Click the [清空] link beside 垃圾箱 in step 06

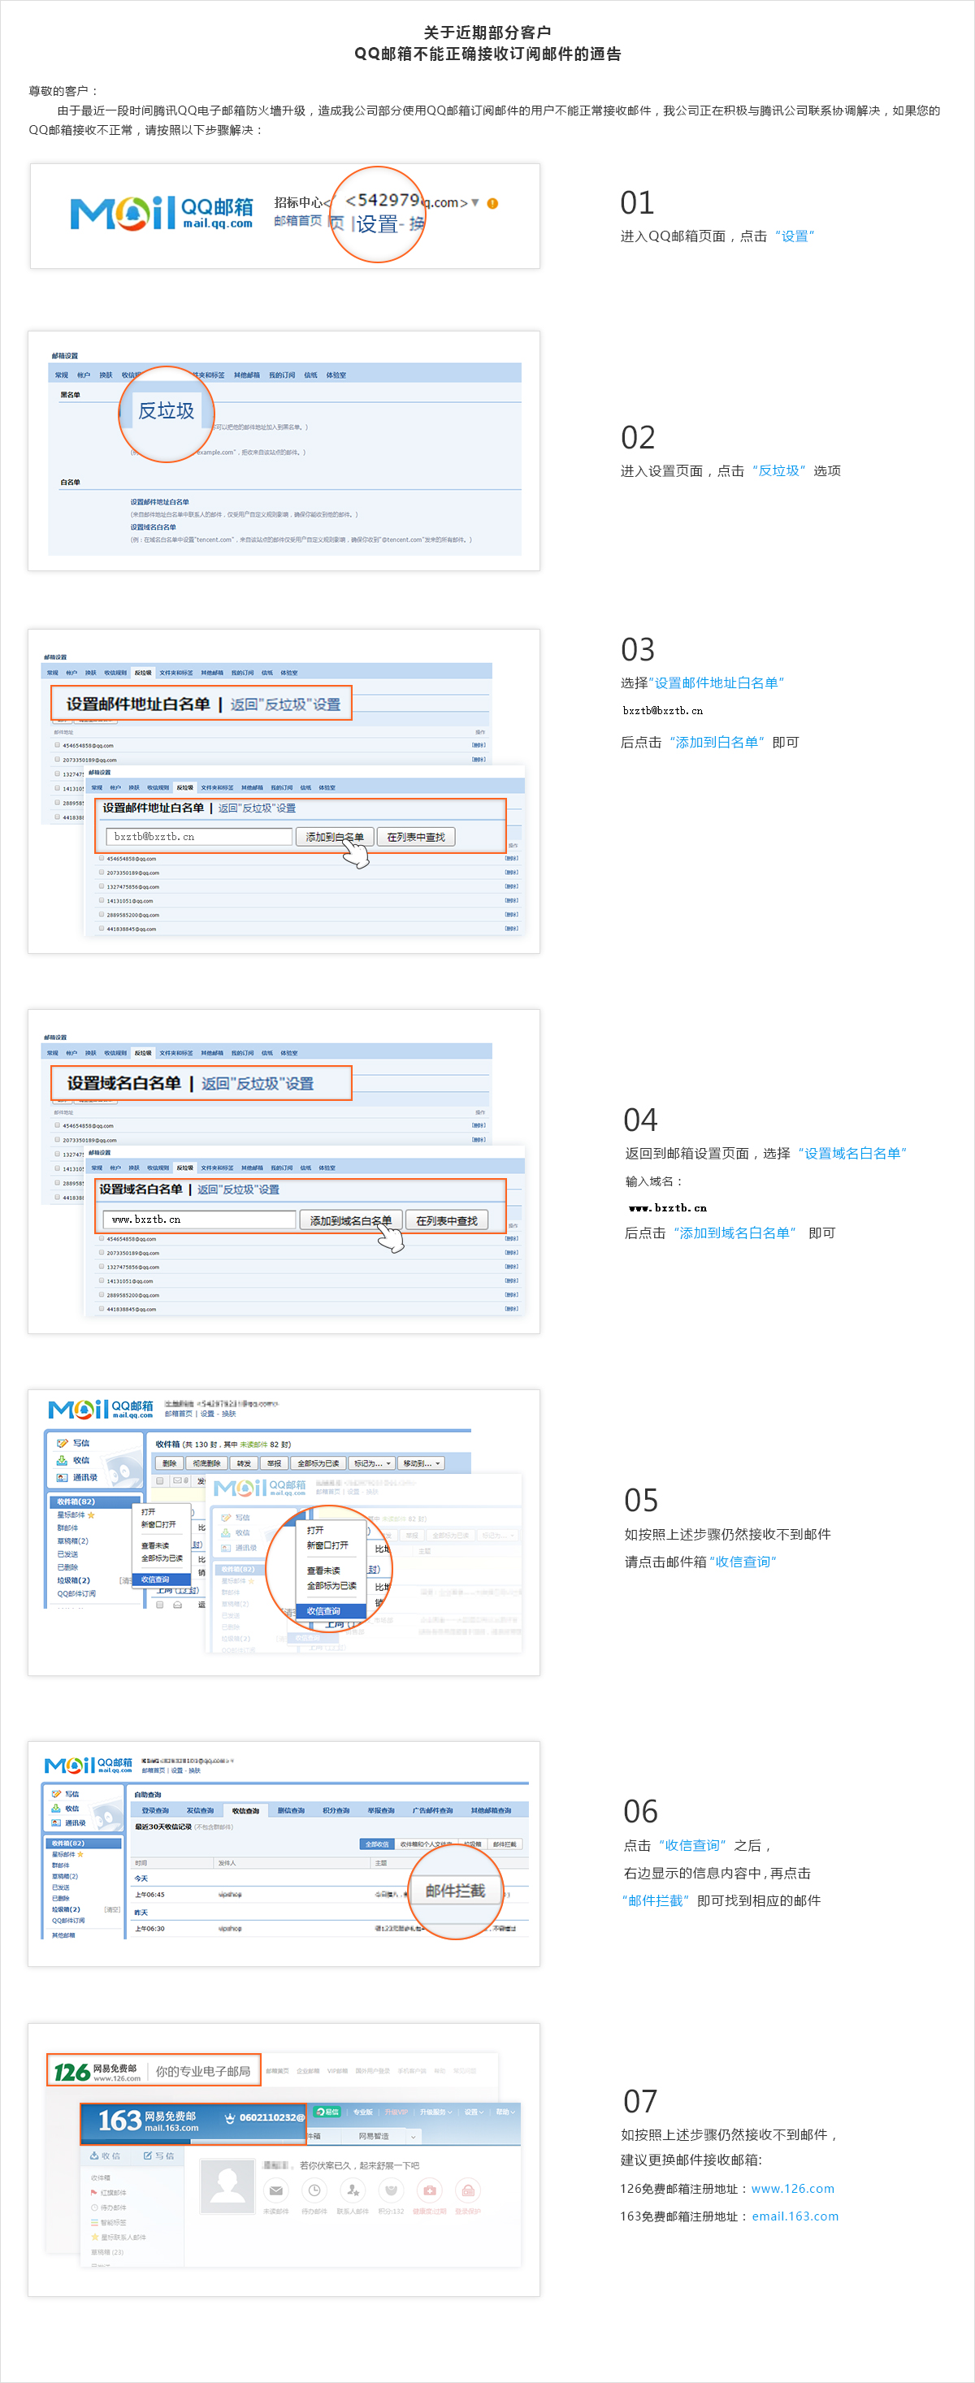113,1909
